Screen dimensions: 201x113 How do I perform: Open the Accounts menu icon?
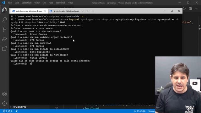tap(4, 94)
